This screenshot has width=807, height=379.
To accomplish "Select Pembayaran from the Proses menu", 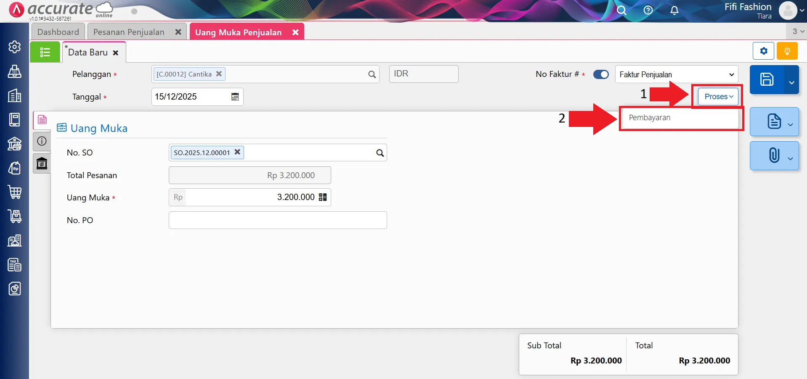I will coord(650,118).
